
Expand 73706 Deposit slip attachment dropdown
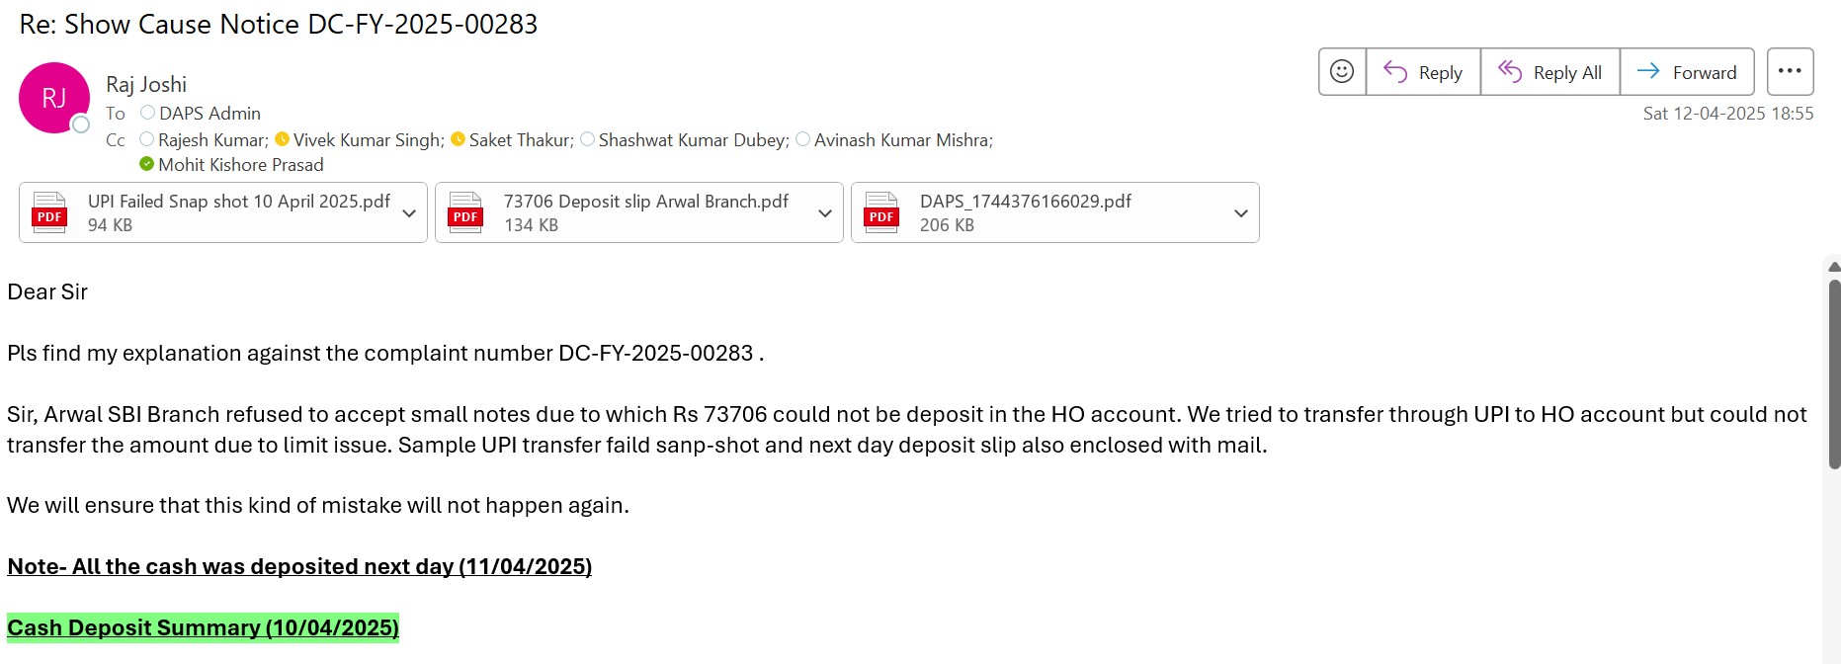(825, 213)
